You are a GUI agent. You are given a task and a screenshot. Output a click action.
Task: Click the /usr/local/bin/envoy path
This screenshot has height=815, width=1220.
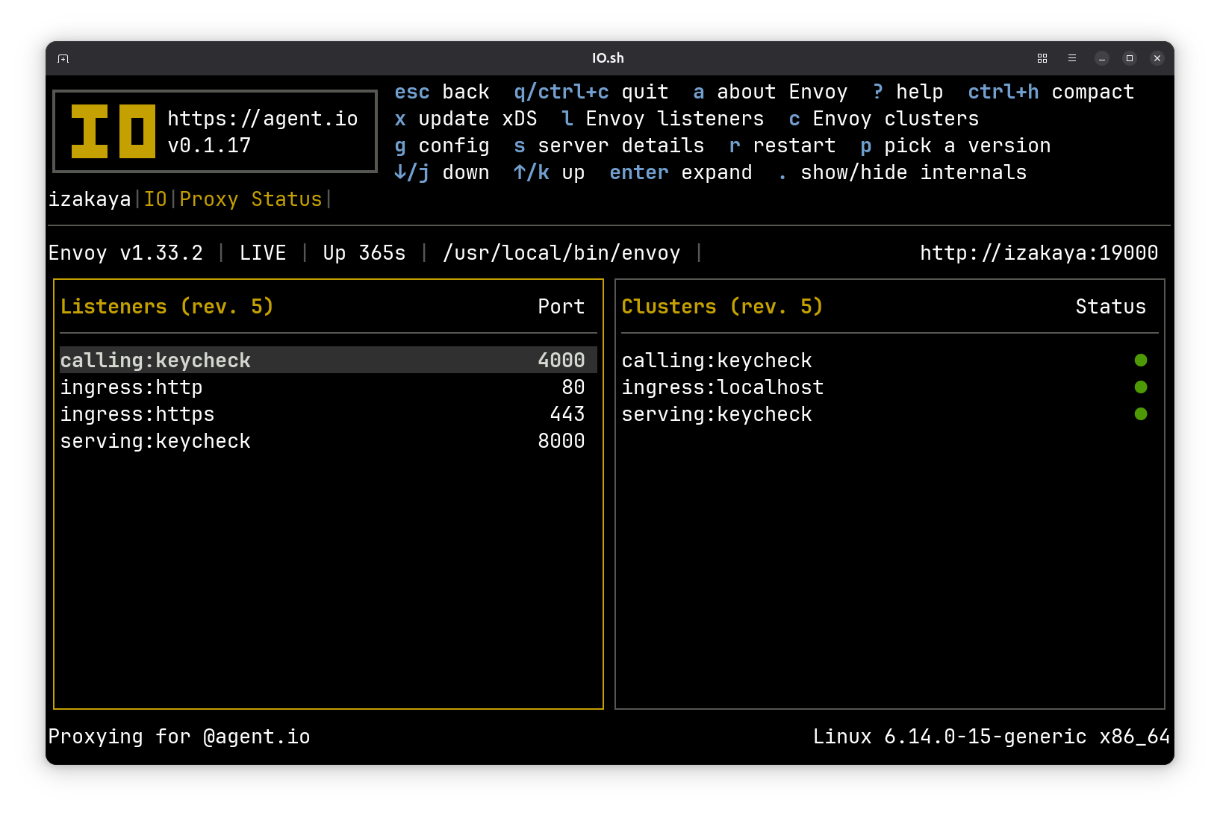(561, 253)
